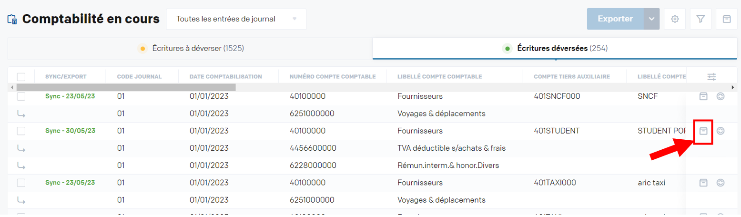
Task: Switch to the 'Écritures à déverser' tab
Action: 191,48
